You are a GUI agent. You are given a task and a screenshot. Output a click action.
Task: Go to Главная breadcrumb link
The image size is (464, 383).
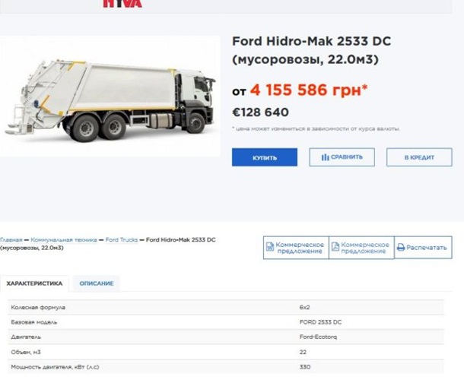pyautogui.click(x=11, y=240)
